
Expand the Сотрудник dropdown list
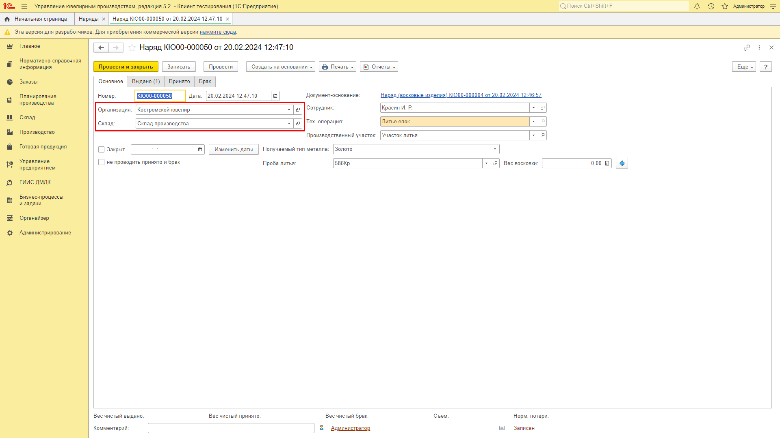534,108
